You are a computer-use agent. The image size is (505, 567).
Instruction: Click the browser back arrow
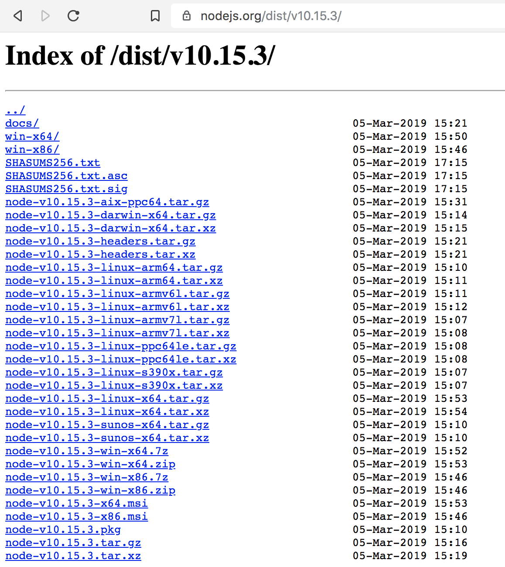click(18, 16)
